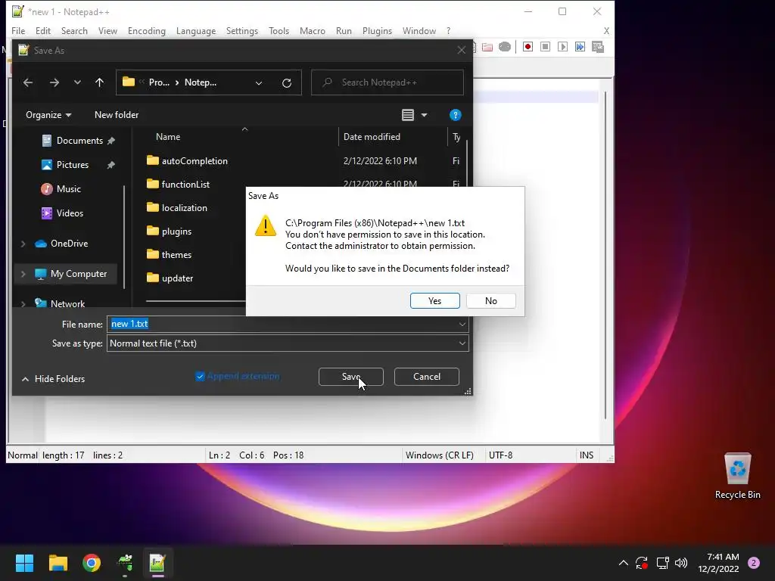Click the Save button
This screenshot has width=775, height=581.
click(x=351, y=377)
